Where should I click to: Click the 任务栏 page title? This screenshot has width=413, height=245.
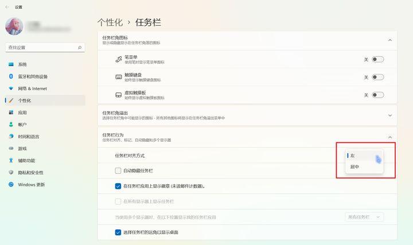[148, 22]
